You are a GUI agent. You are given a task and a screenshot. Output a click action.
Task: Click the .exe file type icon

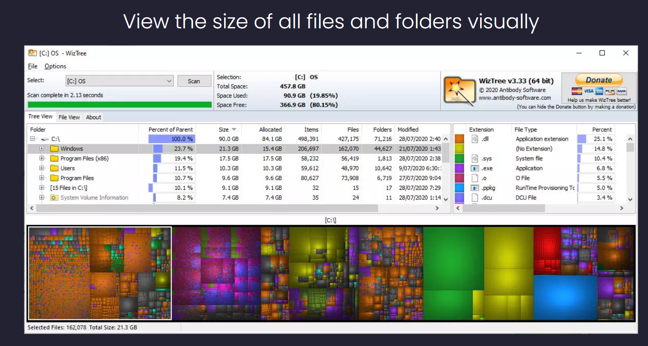[475, 168]
